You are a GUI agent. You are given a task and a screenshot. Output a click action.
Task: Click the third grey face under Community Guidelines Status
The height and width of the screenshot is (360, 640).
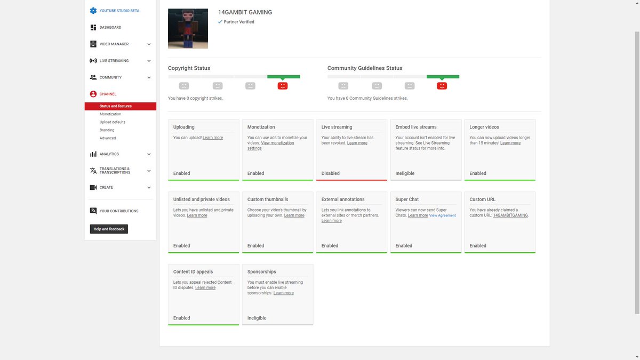[x=410, y=85]
